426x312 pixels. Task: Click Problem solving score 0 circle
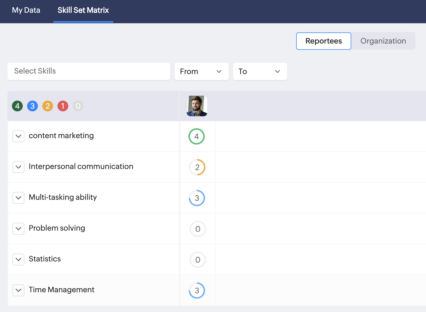[198, 229]
